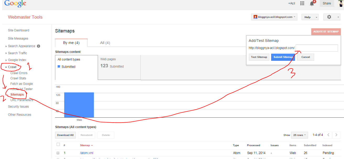Click the blue Submitted legend swatch

pos(59,67)
